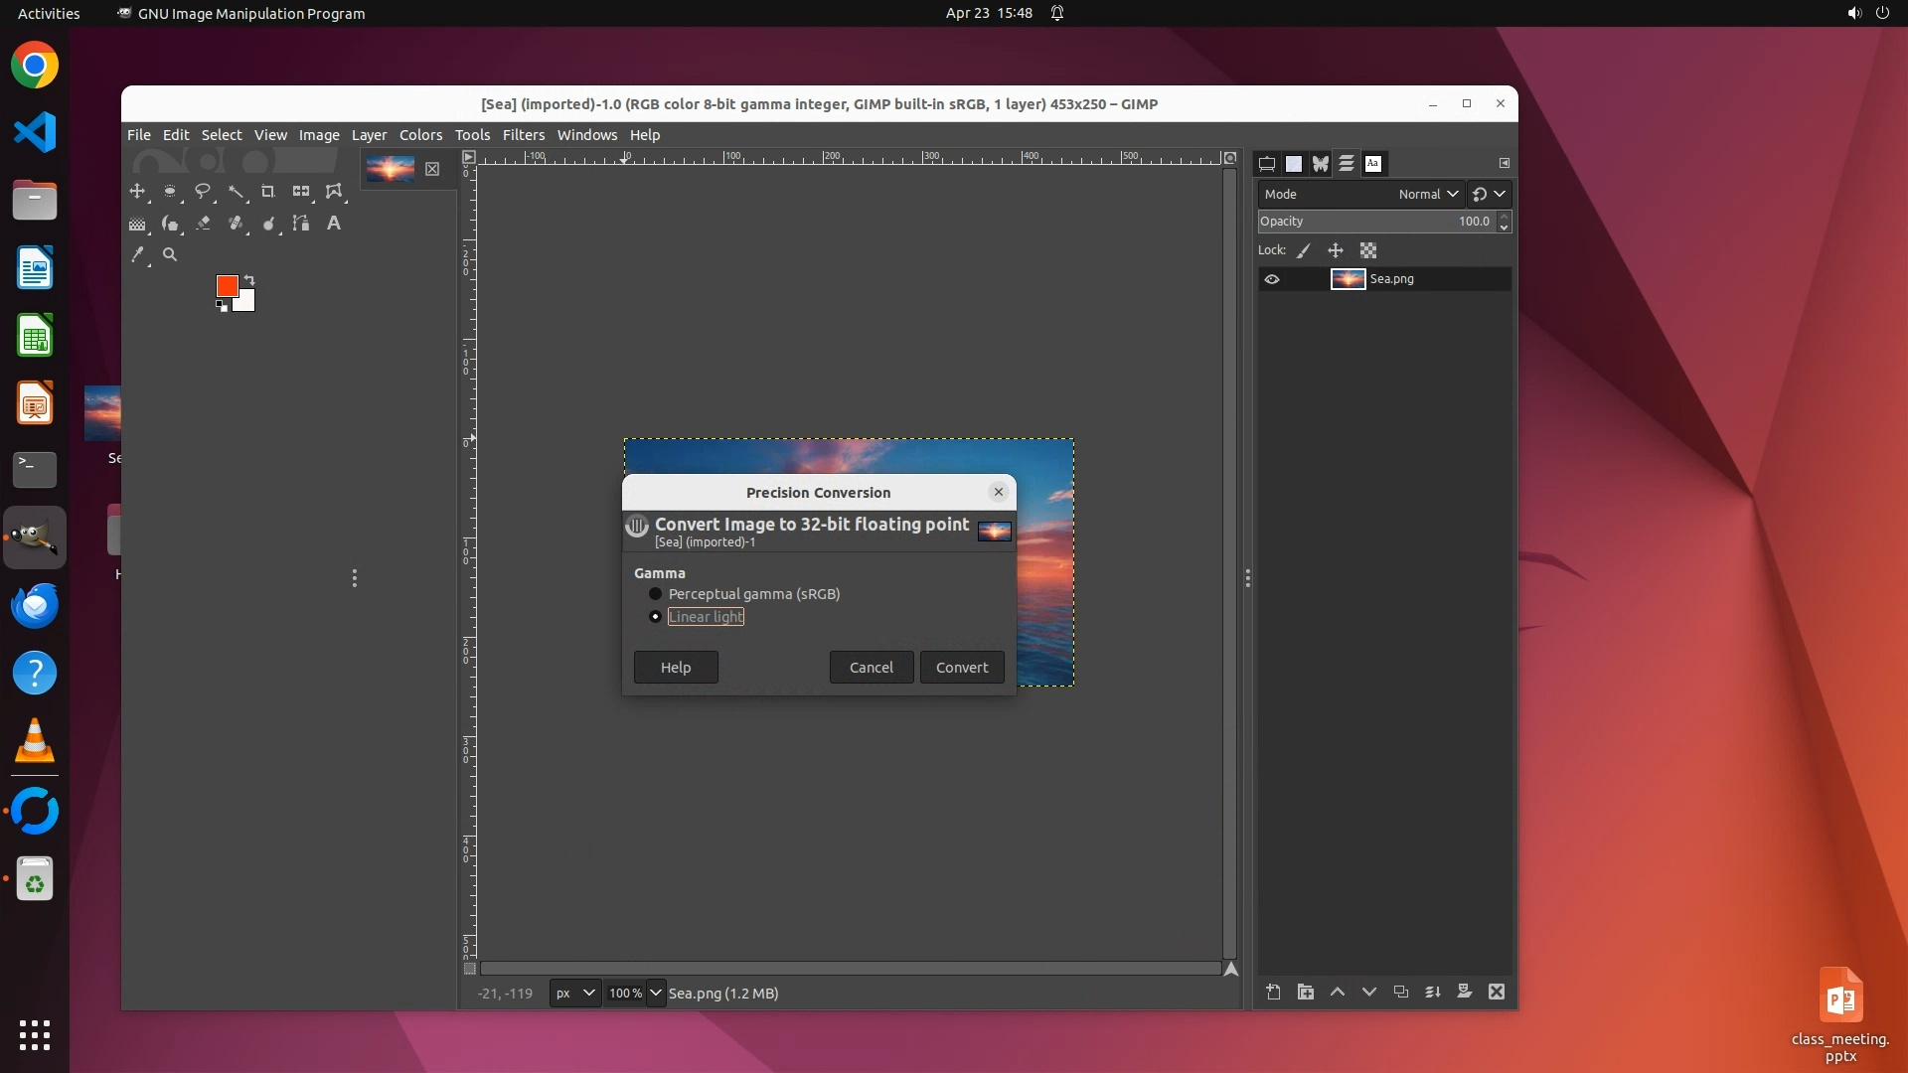
Task: Open the Colors menu
Action: [x=420, y=135]
